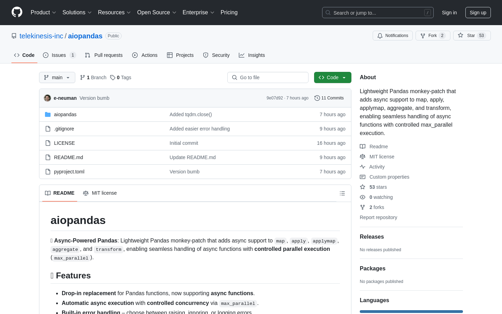Click the e-neuman author name
Viewport: 502px width, 314px height.
(x=65, y=98)
